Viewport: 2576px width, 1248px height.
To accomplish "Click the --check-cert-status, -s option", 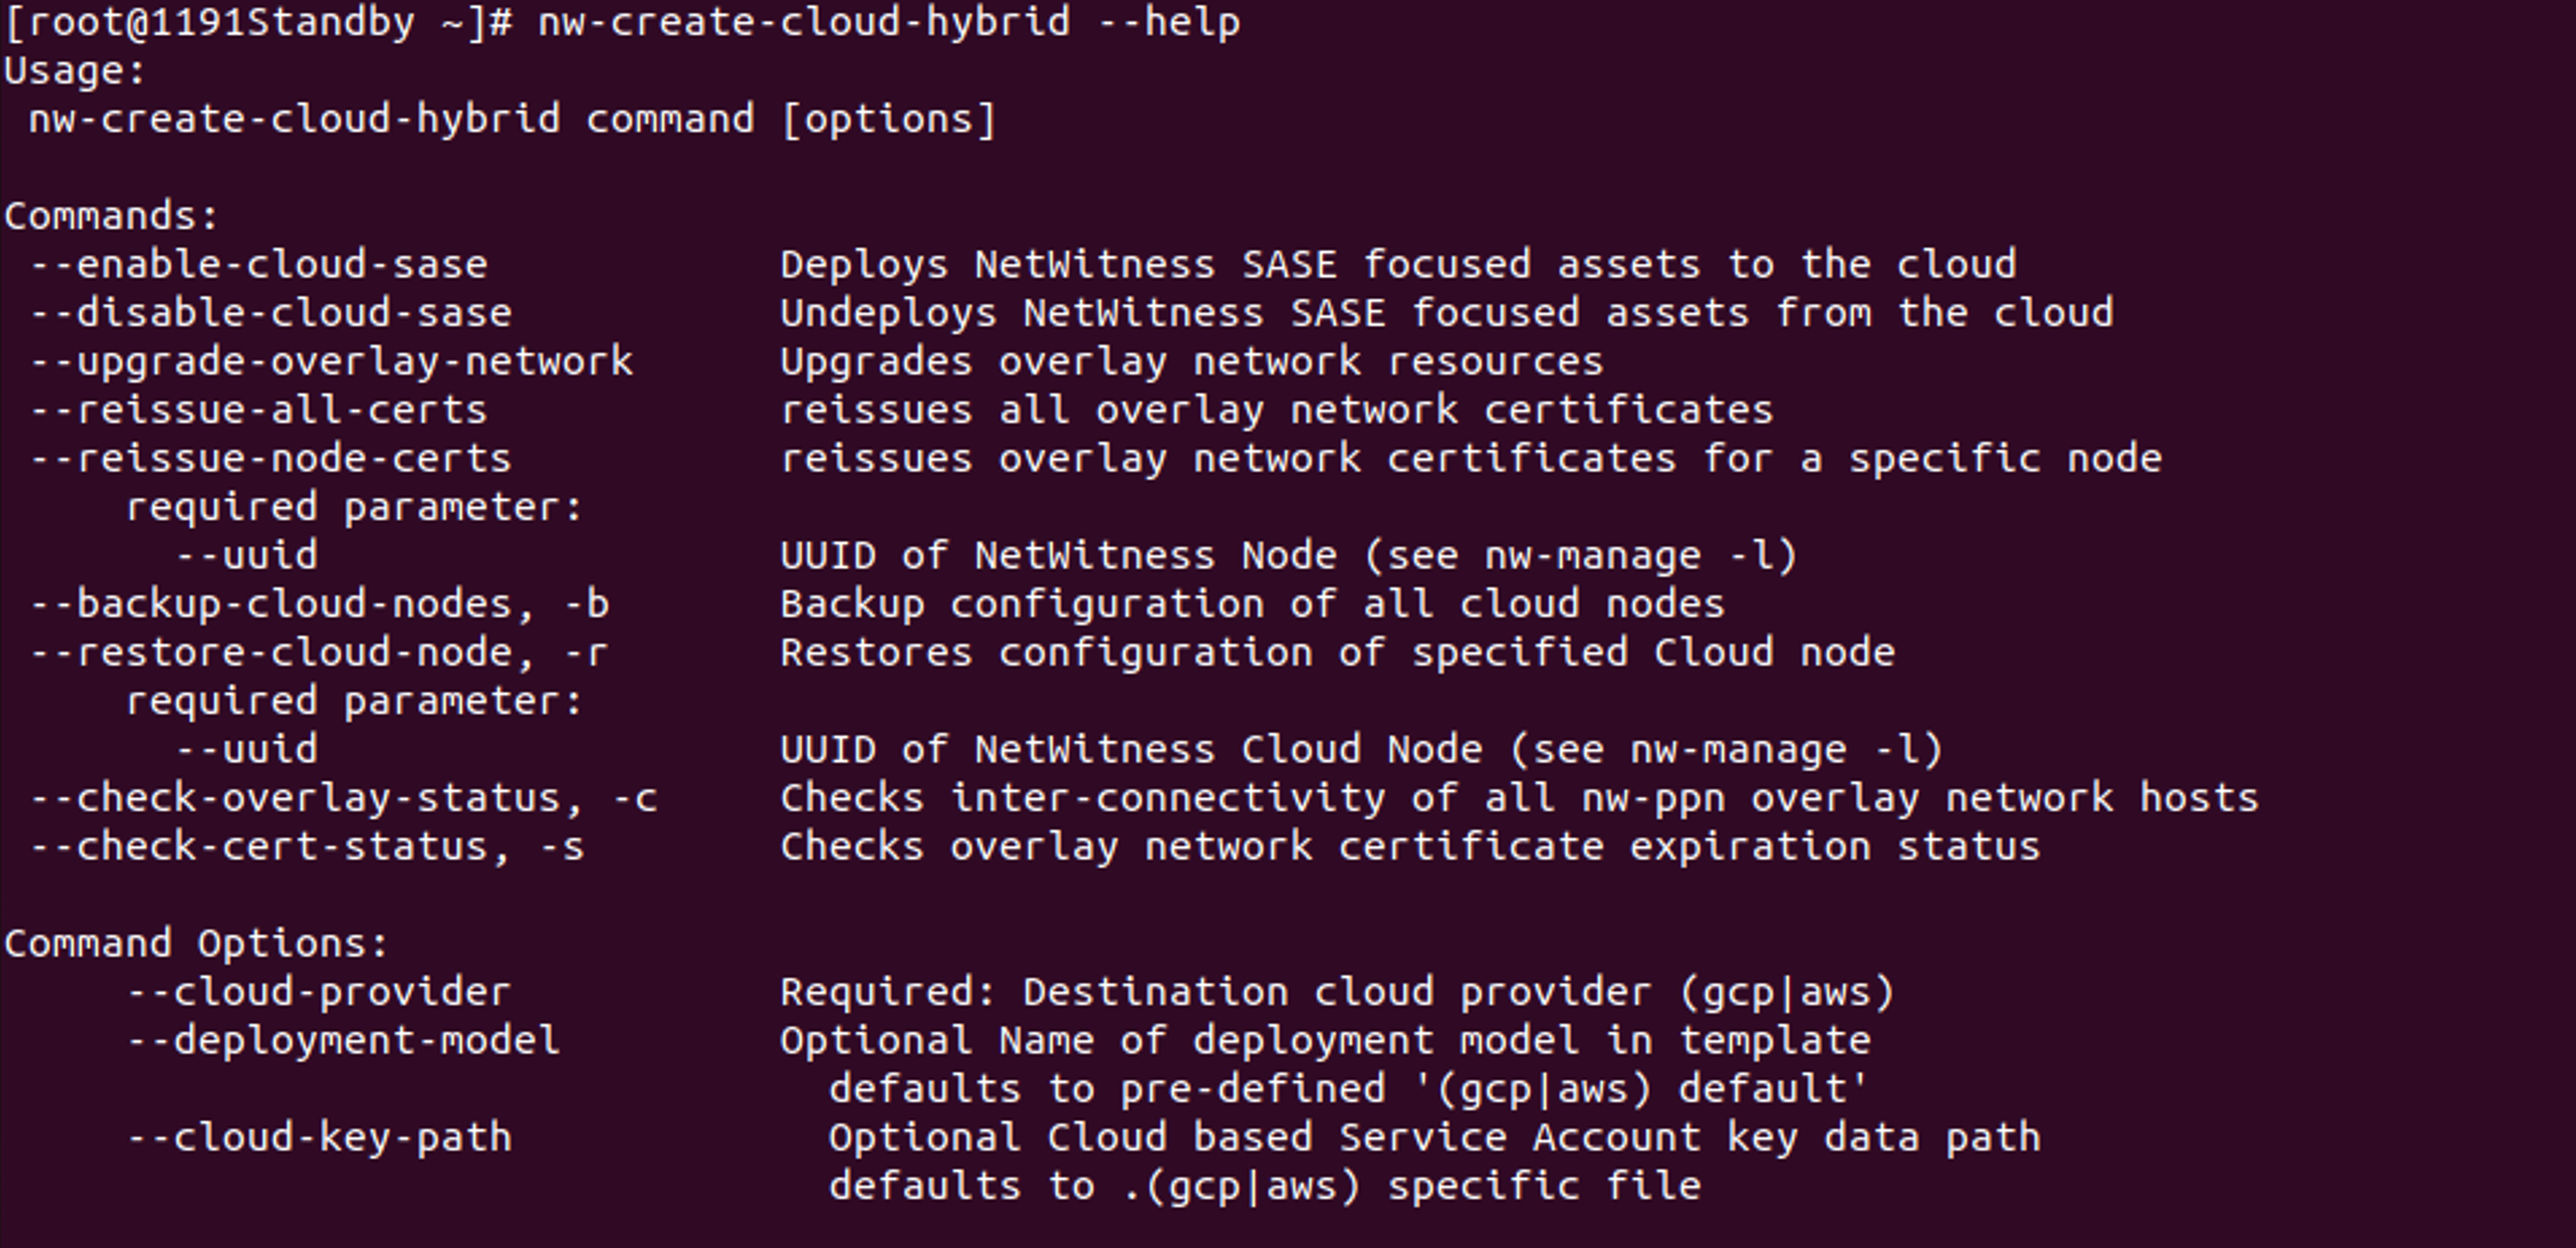I will (307, 847).
